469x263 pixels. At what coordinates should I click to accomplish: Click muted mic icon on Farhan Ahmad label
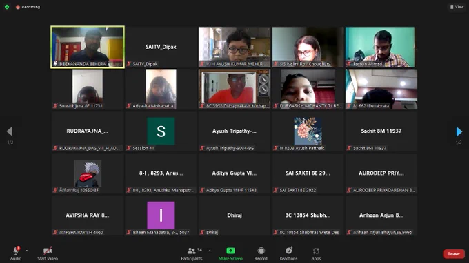349,63
